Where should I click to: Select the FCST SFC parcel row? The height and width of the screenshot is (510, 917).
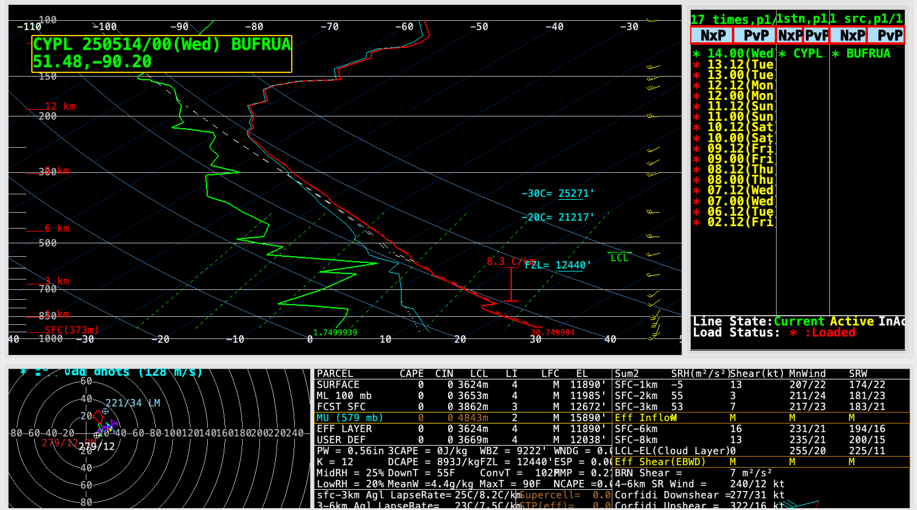462,407
